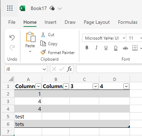Rename the workbook Book17
This screenshot has height=136, width=142.
[39, 8]
